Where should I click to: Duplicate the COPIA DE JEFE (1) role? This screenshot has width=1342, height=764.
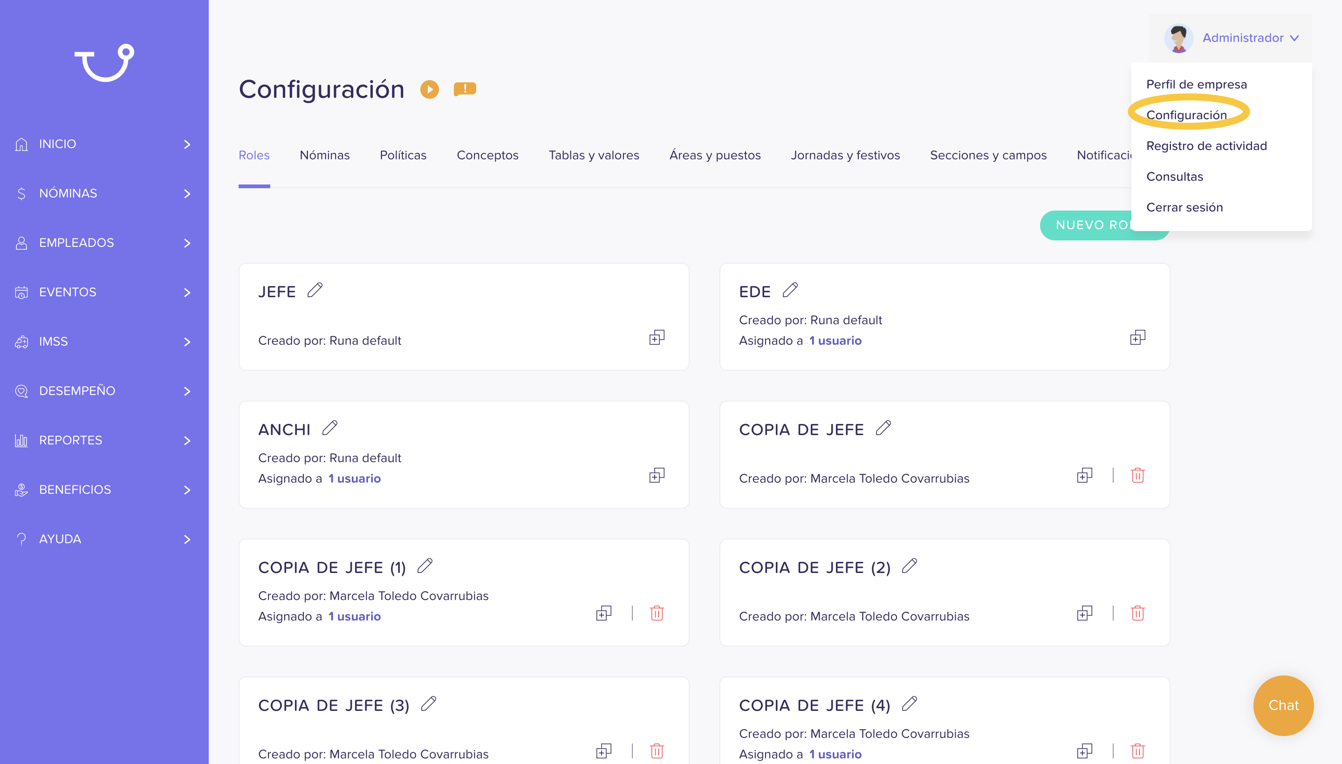pyautogui.click(x=603, y=613)
